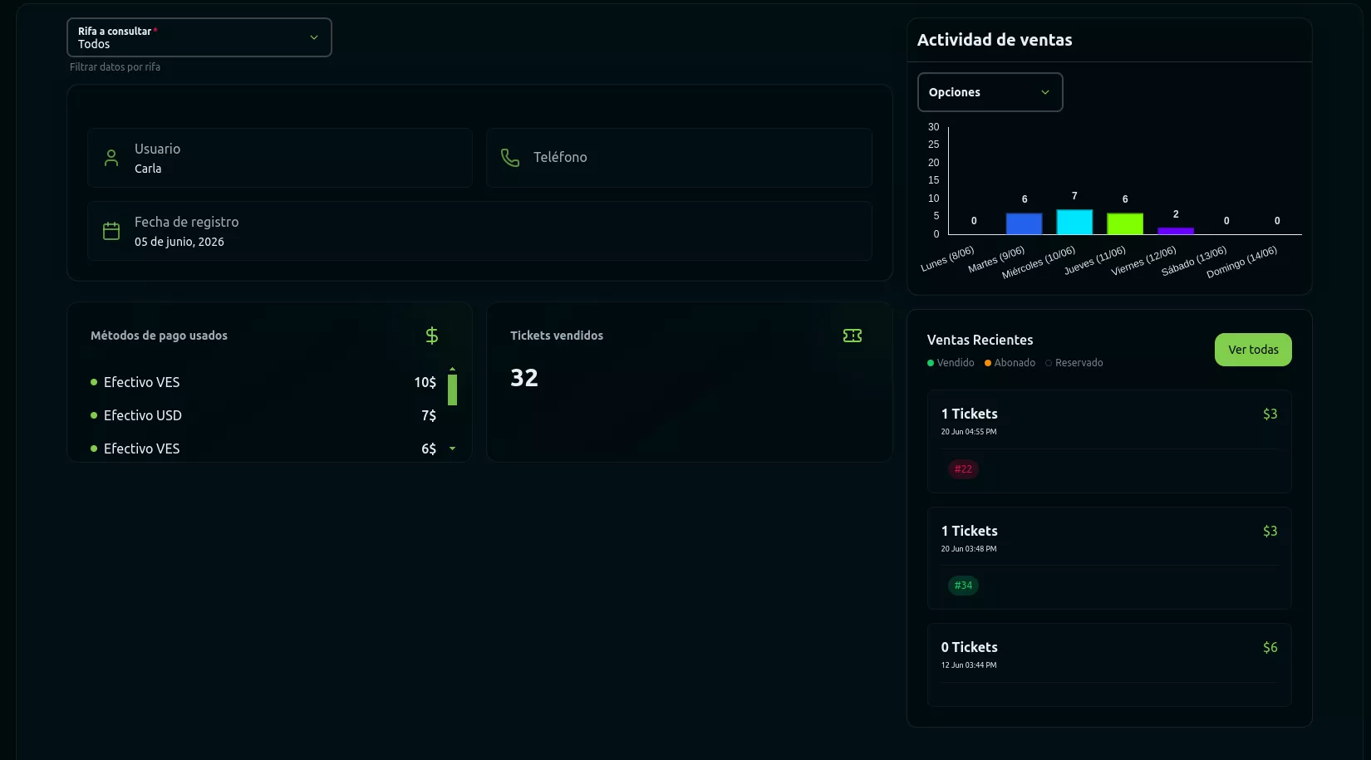
Task: Click the Domingo (14/06) axis label
Action: 1241,262
